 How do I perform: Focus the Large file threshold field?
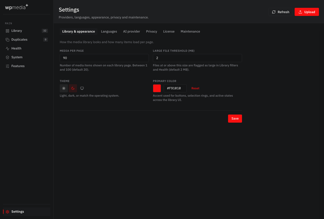(197, 58)
